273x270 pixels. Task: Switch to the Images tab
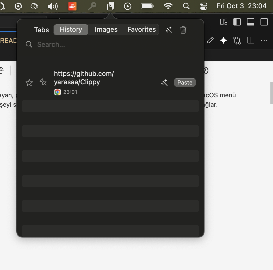point(106,30)
